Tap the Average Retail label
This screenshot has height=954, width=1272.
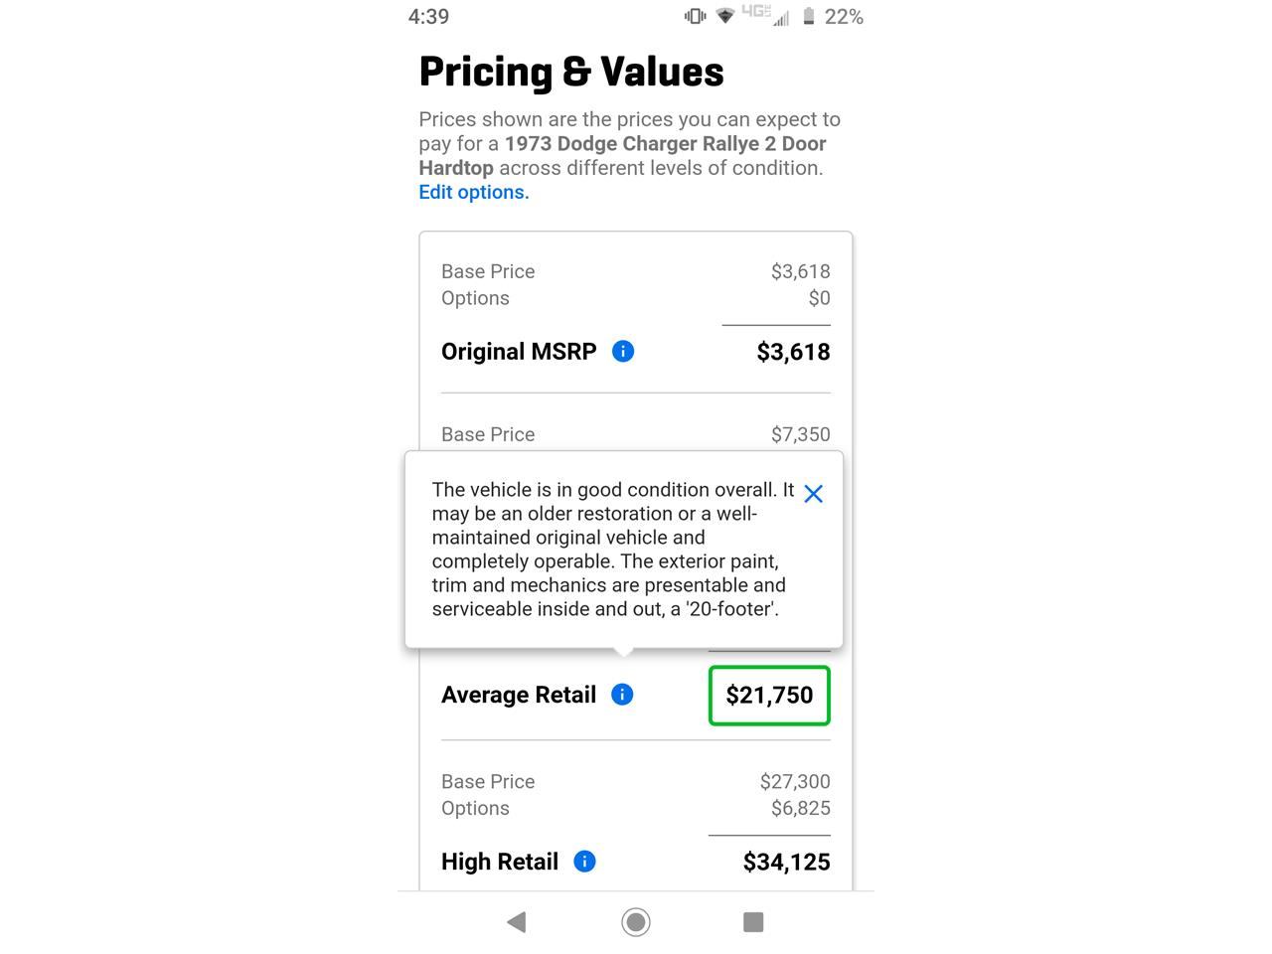point(519,695)
